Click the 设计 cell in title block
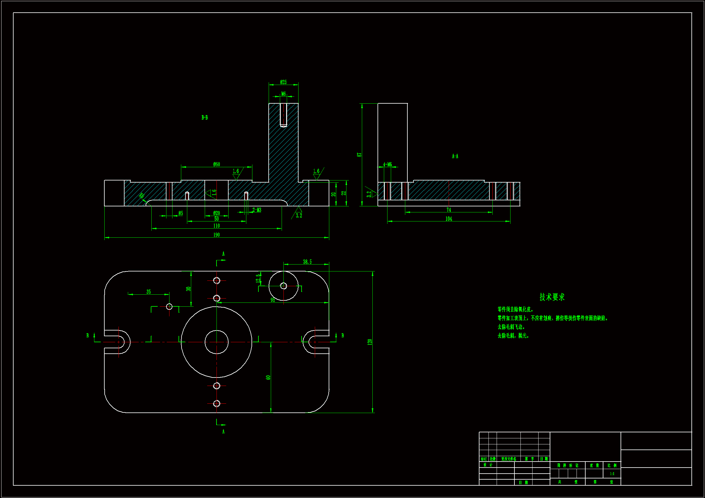Viewport: 705px width, 498px height. (x=488, y=465)
